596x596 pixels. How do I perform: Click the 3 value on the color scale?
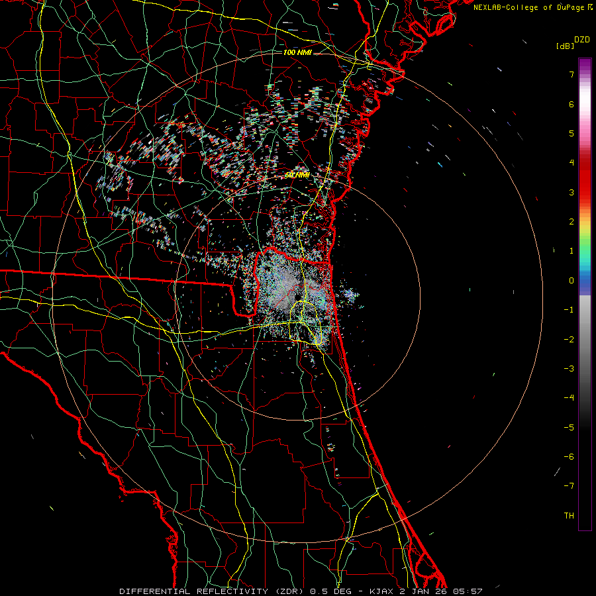click(x=571, y=192)
